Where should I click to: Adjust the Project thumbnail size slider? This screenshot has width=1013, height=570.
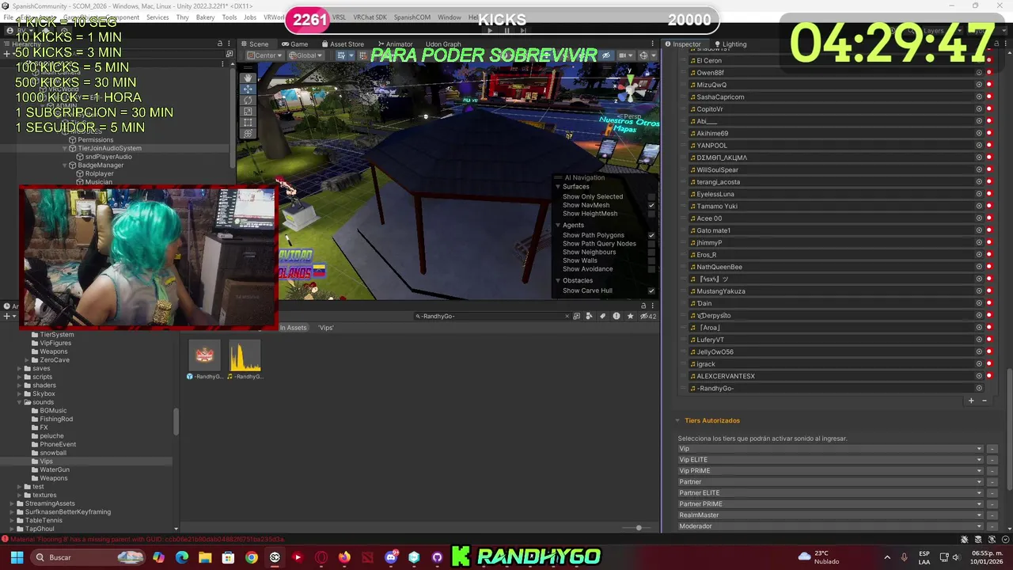639,528
